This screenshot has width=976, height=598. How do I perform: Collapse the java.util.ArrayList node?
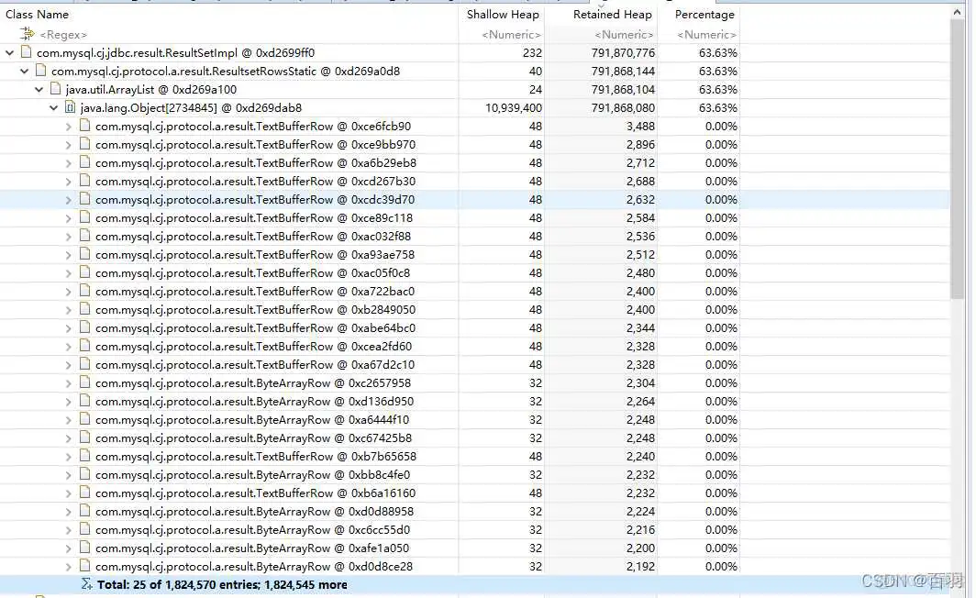point(39,89)
